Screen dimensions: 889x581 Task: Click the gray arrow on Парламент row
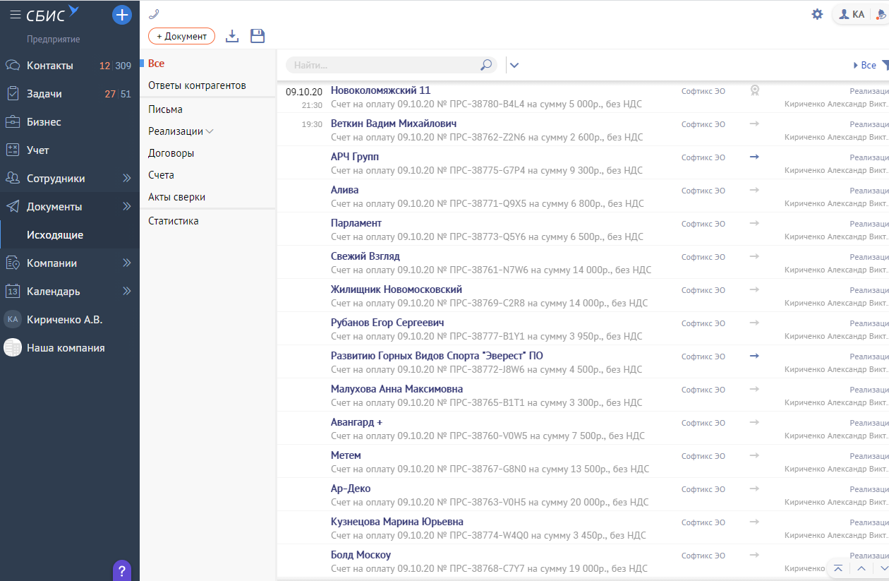click(754, 223)
